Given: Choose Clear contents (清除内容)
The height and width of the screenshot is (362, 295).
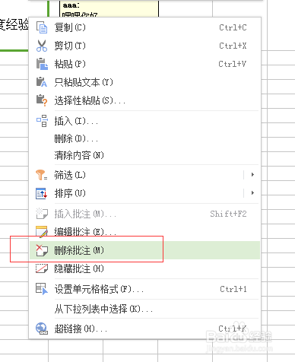Looking at the screenshot, I should click(145, 155).
